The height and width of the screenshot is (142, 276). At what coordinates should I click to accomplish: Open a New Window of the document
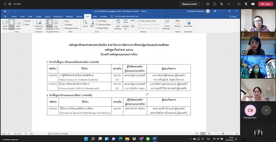coord(118,24)
